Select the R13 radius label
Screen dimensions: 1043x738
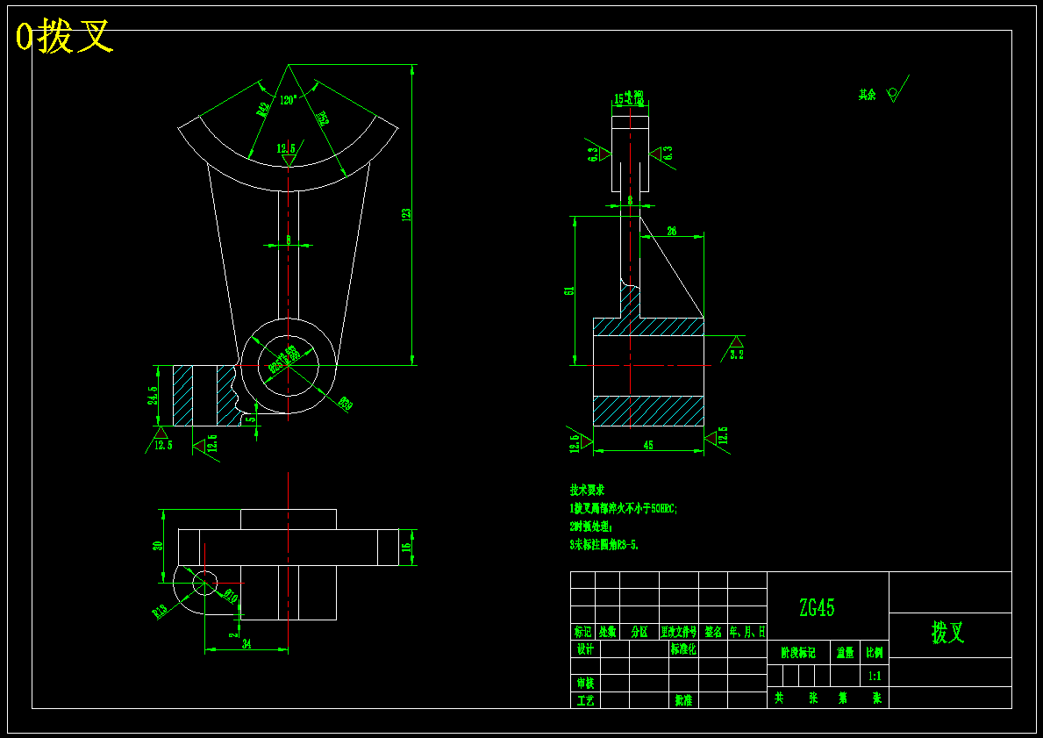click(x=161, y=612)
